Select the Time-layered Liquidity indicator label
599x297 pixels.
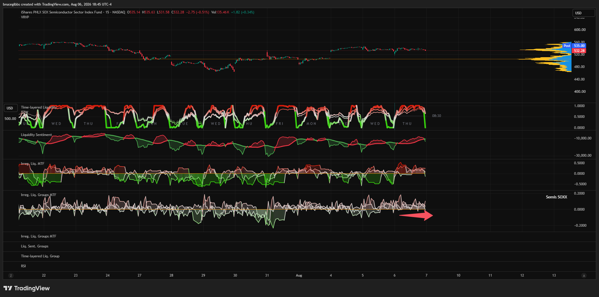click(x=39, y=107)
